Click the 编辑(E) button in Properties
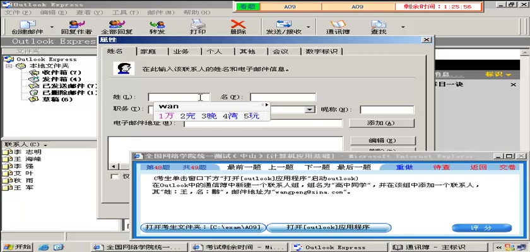This screenshot has height=252, width=530. [382, 140]
